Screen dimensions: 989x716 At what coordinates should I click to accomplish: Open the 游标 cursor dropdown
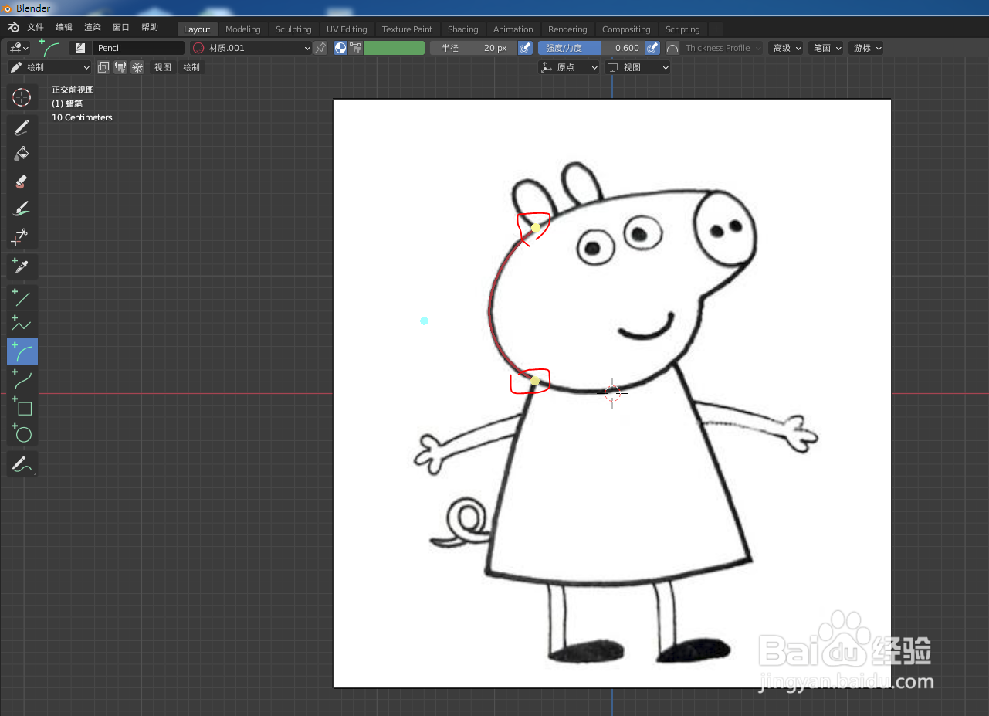[x=865, y=47]
